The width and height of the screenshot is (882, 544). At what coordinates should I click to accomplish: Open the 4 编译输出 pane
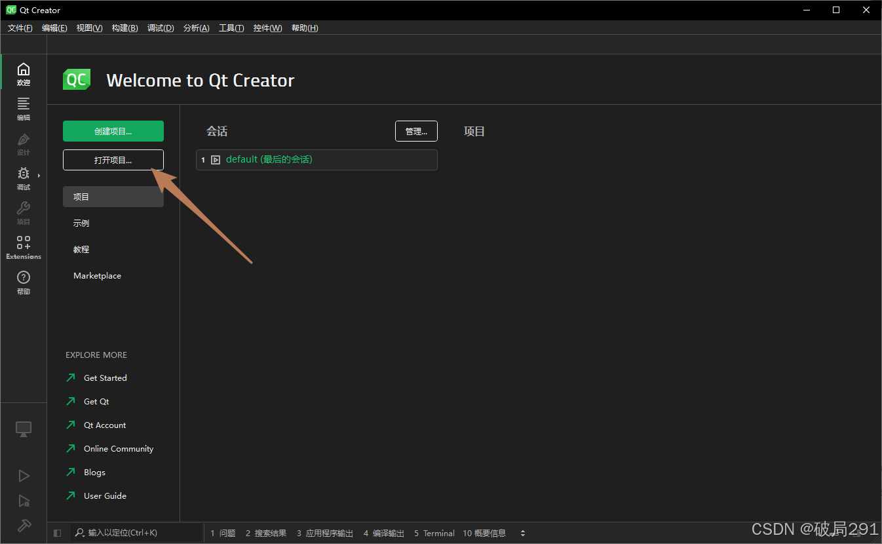click(384, 534)
